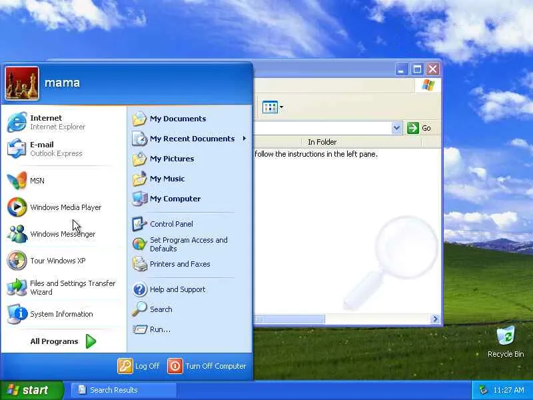Open Recycle Bin on desktop
The image size is (533, 400).
pyautogui.click(x=506, y=342)
